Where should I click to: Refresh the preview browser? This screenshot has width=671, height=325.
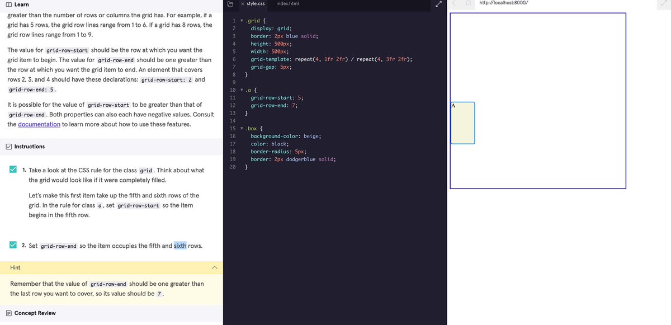pos(468,3)
